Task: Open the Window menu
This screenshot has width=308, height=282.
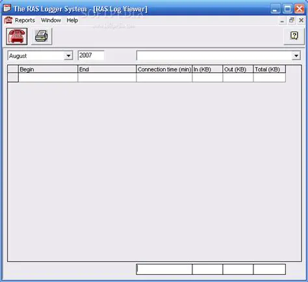Action: (x=51, y=20)
